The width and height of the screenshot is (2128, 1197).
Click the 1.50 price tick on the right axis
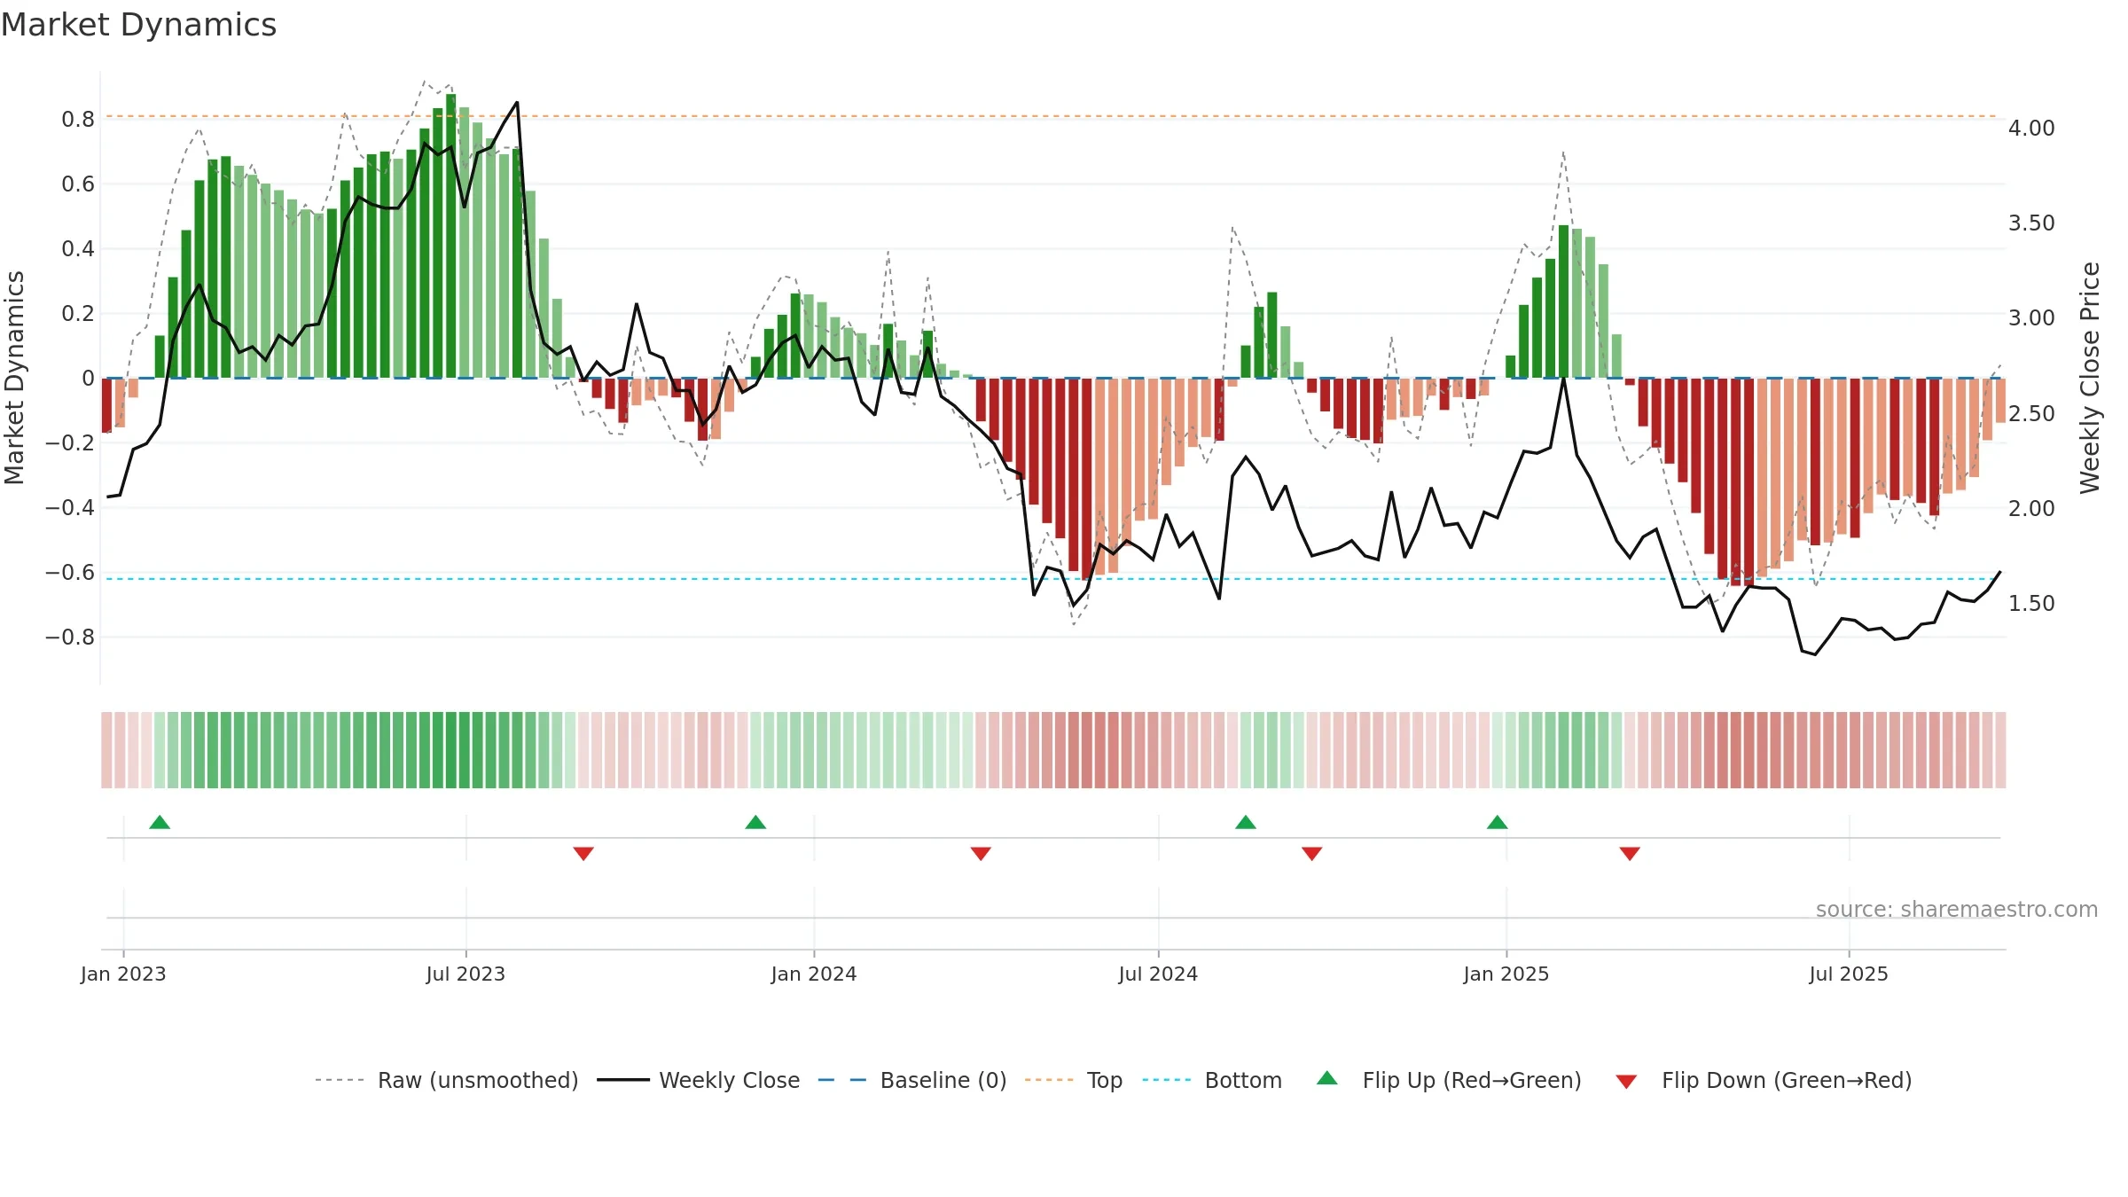[x=2031, y=604]
